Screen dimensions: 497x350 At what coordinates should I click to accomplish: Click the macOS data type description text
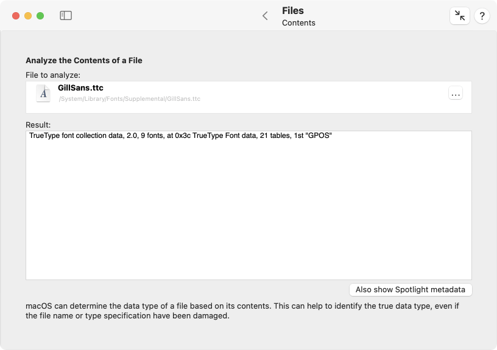click(242, 311)
